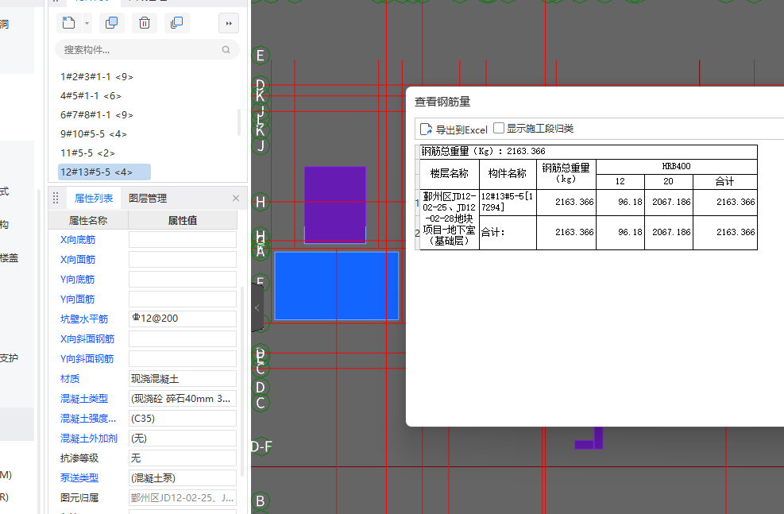Select the purple rectangular element on canvas
784x514 pixels.
pyautogui.click(x=335, y=205)
